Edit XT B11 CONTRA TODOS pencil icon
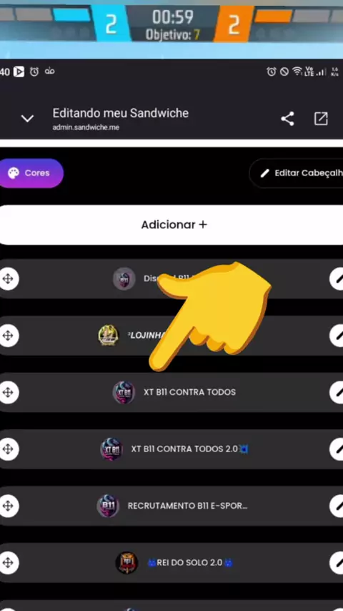Viewport: 343px width, 611px height. click(337, 392)
